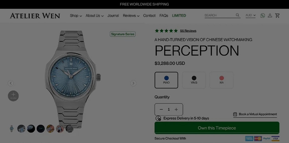
Task: Expand the About Us dropdown
Action: coord(94,16)
